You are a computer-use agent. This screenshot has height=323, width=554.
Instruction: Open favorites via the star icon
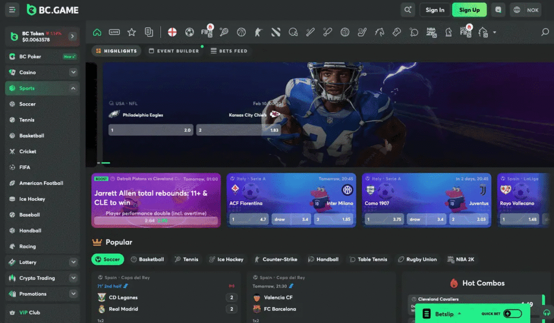pyautogui.click(x=131, y=32)
